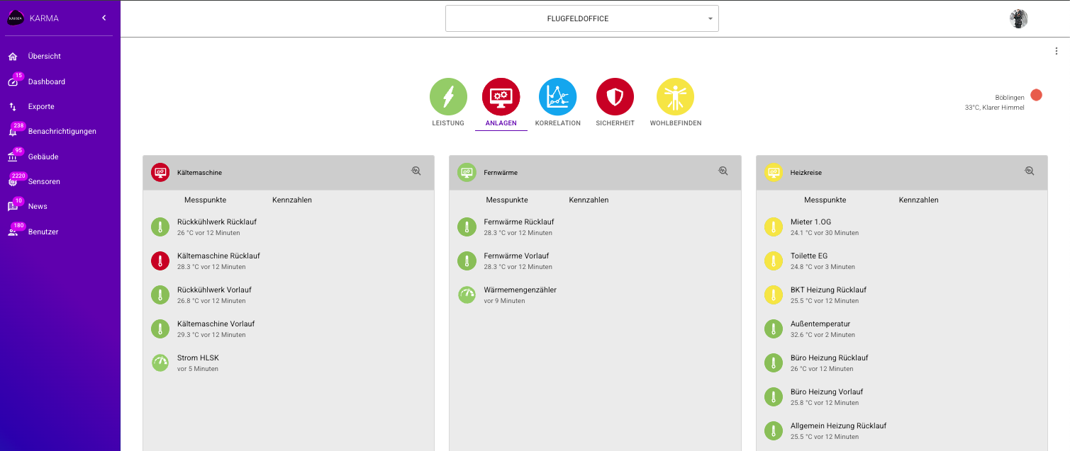Click the Exporte arrows icon
1070x451 pixels.
point(13,107)
